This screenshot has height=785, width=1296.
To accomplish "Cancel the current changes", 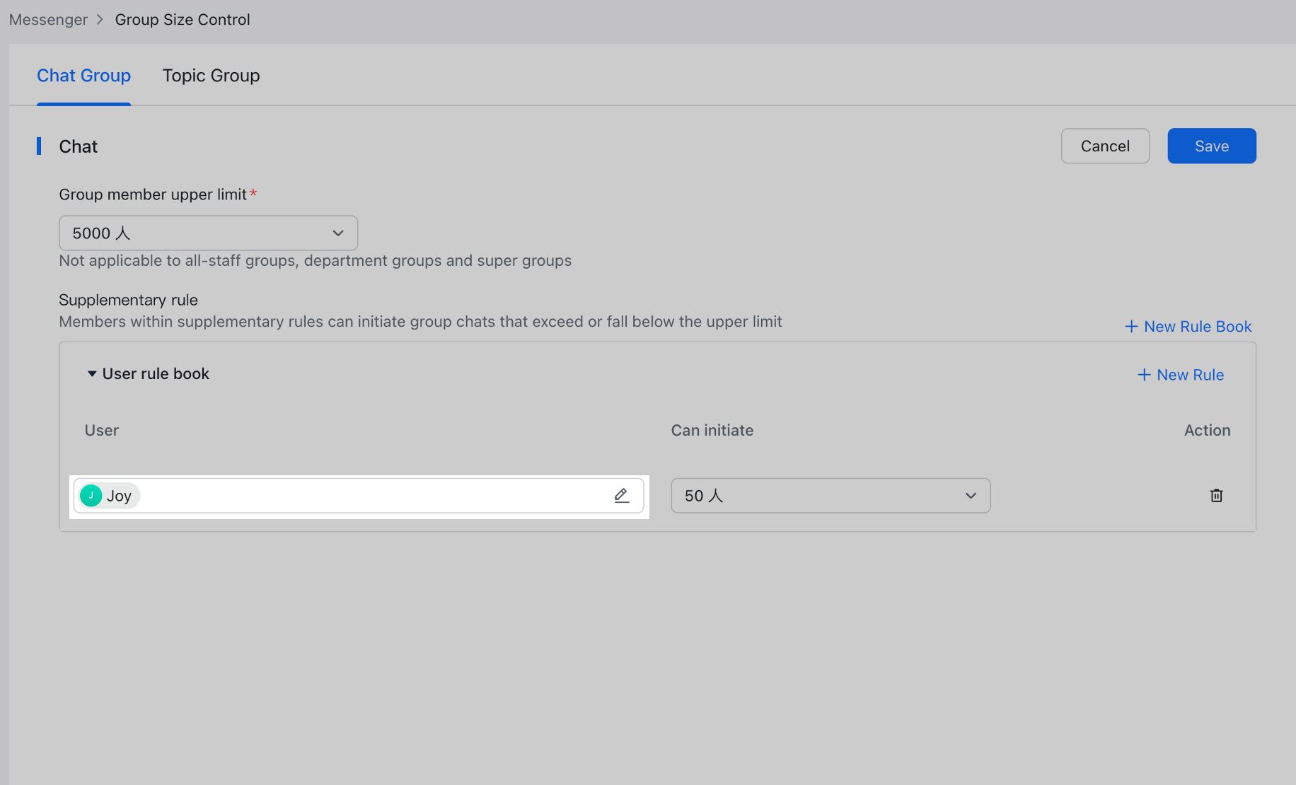I will pos(1104,146).
